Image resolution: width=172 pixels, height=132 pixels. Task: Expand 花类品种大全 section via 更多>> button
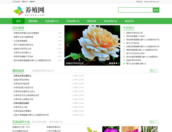point(153,122)
